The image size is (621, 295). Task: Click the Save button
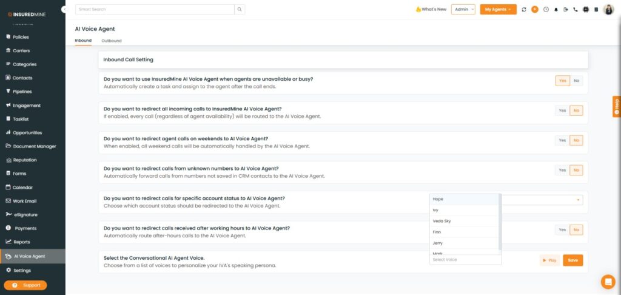click(572, 260)
